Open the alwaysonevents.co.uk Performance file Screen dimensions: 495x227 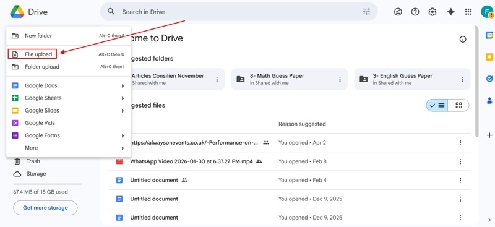click(194, 143)
